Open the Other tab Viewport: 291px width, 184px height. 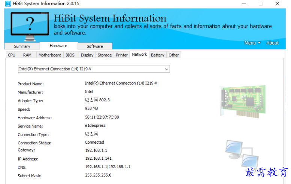[174, 55]
